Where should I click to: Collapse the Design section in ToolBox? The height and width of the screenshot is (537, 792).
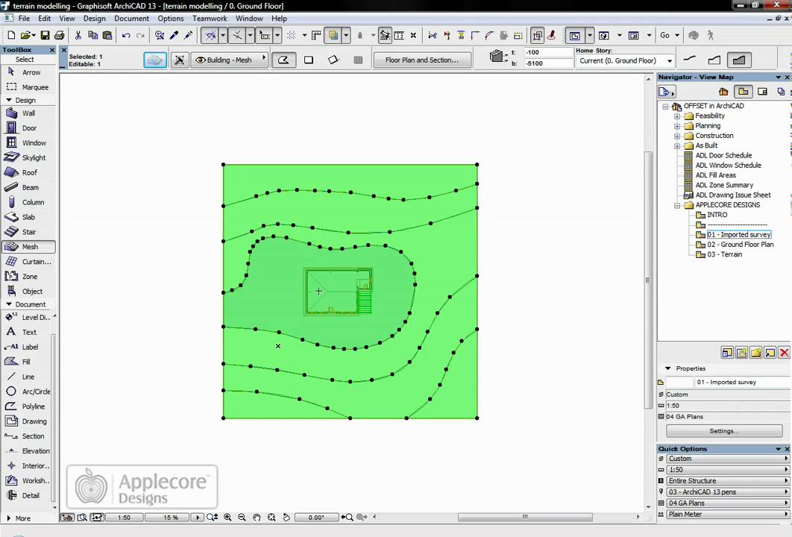coord(9,100)
